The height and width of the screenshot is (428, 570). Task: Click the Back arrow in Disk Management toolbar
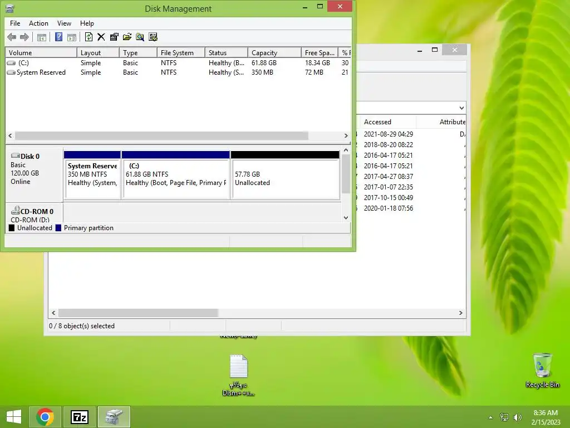(x=12, y=37)
